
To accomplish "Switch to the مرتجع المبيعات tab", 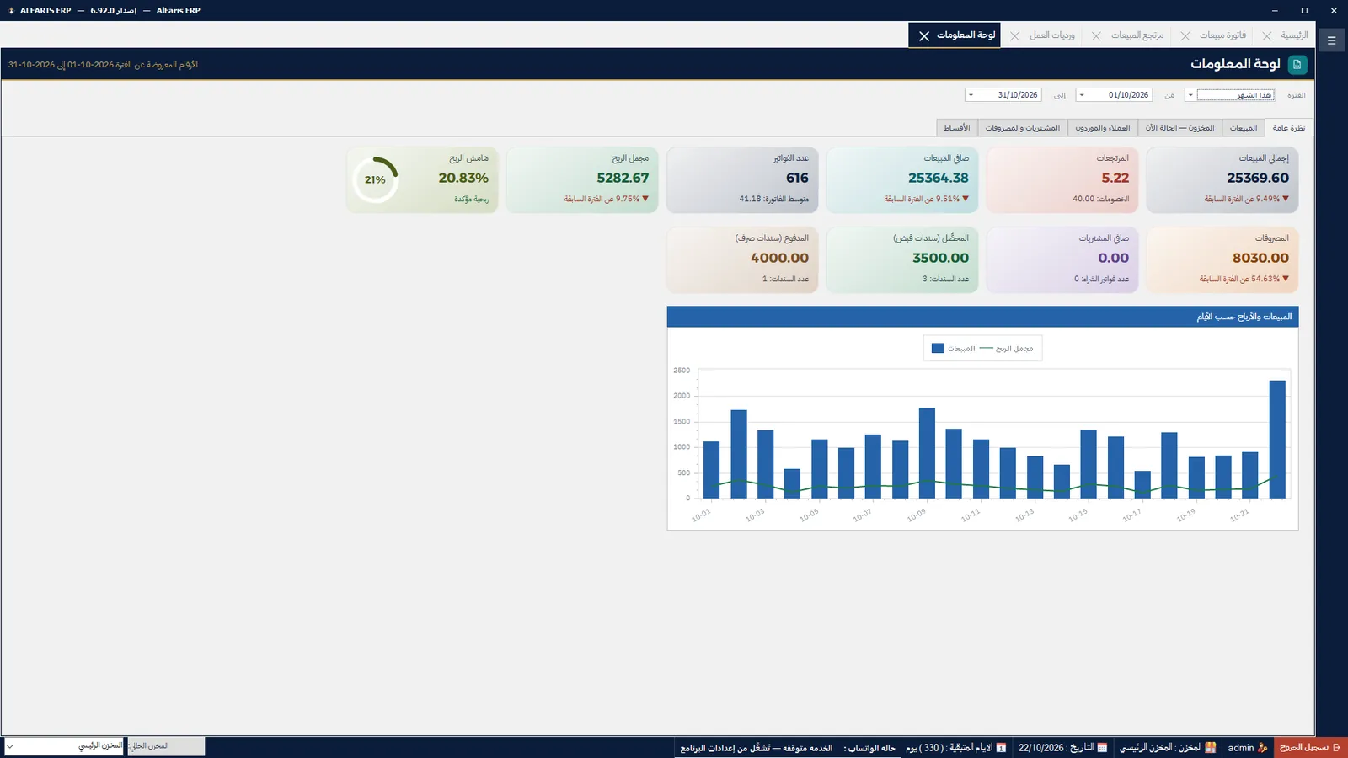I will pyautogui.click(x=1137, y=35).
